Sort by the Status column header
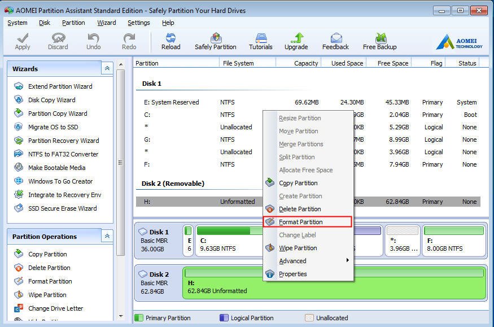This screenshot has width=494, height=327. pos(462,63)
